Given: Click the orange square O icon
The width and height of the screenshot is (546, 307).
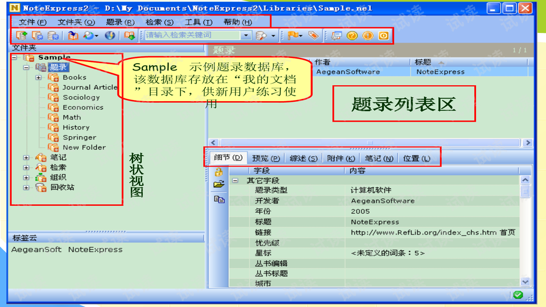Looking at the screenshot, I should point(383,35).
